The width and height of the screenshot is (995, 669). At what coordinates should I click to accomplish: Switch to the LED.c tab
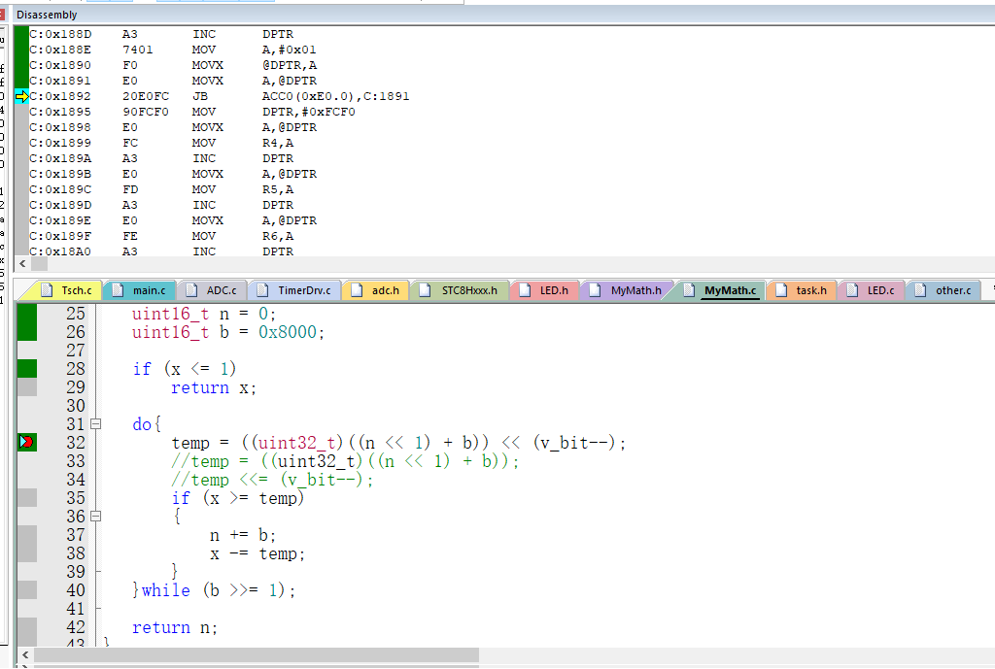tap(871, 290)
